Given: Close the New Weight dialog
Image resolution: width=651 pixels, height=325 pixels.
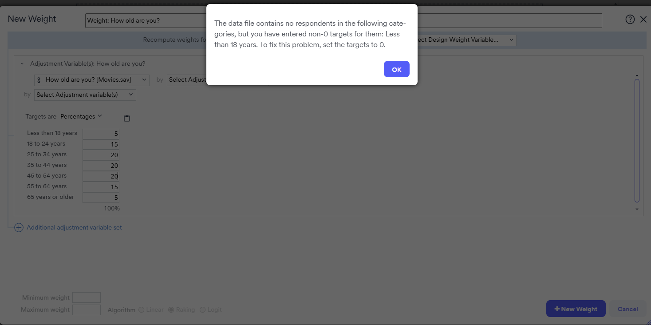Looking at the screenshot, I should pyautogui.click(x=643, y=20).
